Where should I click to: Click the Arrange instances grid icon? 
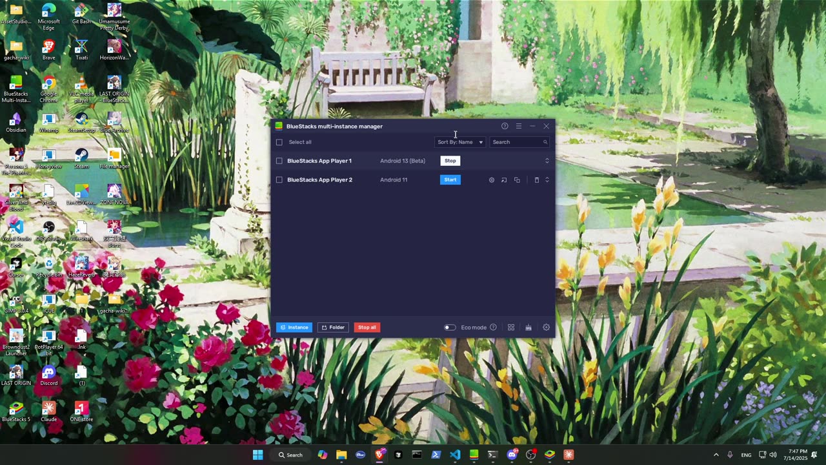coord(510,327)
